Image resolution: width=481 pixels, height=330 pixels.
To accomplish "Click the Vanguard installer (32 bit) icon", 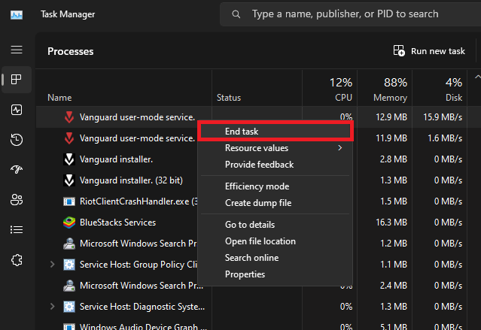I will click(x=69, y=180).
